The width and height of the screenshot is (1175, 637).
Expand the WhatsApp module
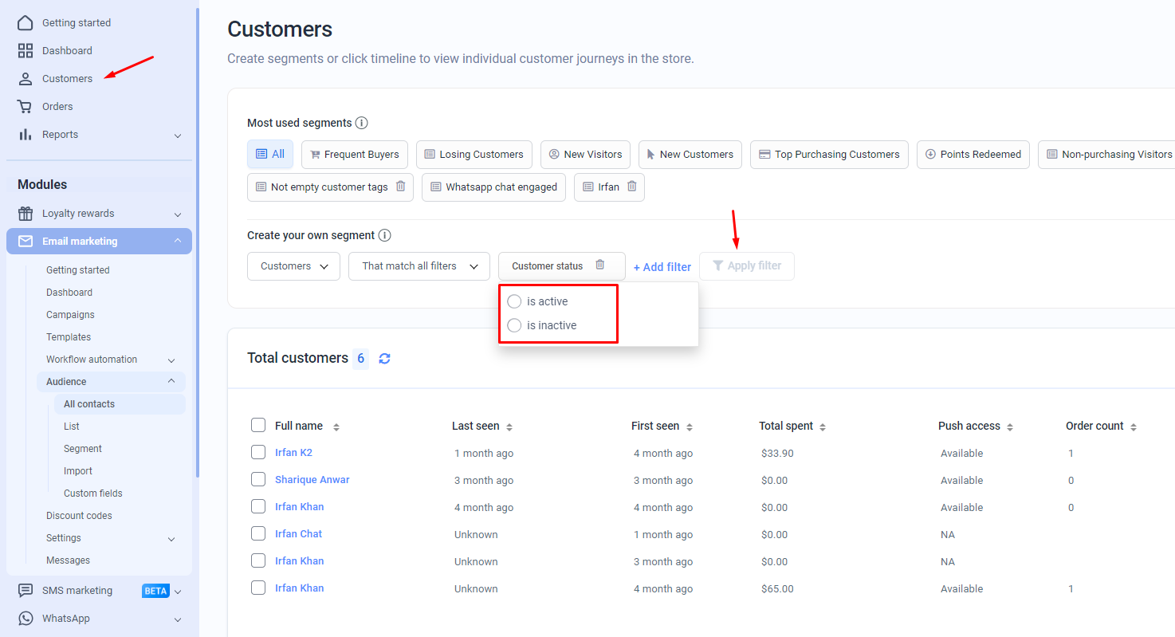pos(178,619)
